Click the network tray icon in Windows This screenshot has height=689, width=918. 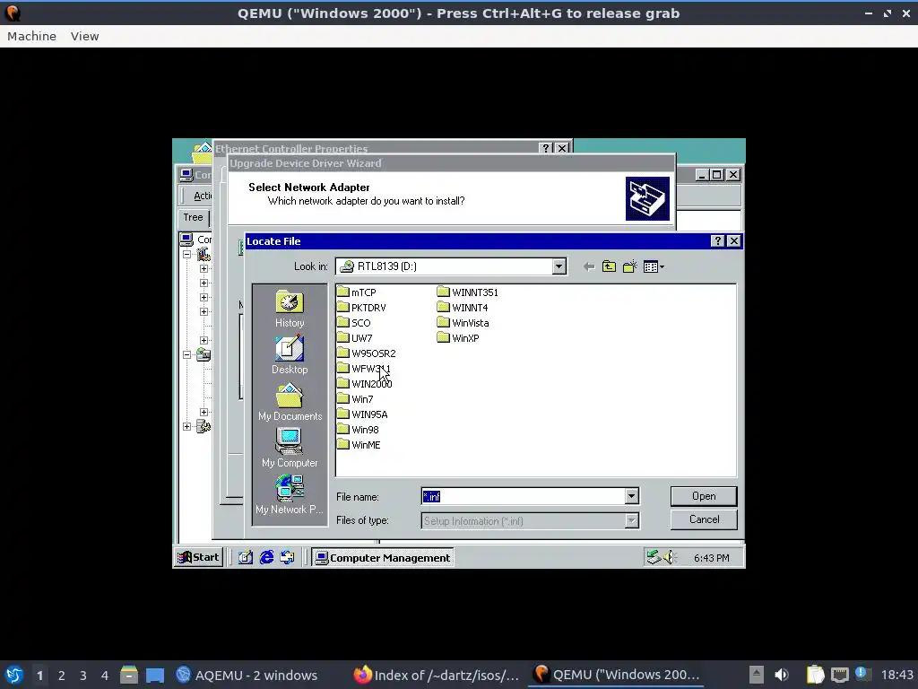(654, 557)
